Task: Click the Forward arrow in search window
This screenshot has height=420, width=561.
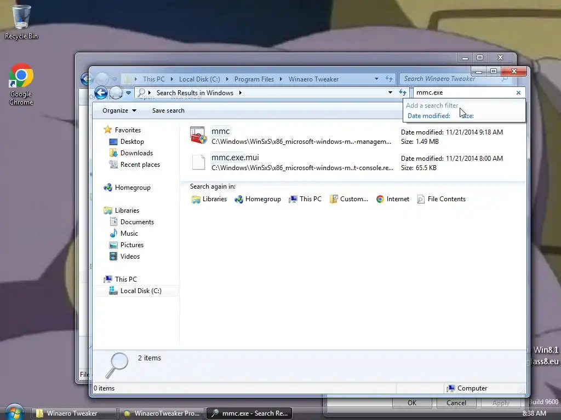Action: [116, 93]
